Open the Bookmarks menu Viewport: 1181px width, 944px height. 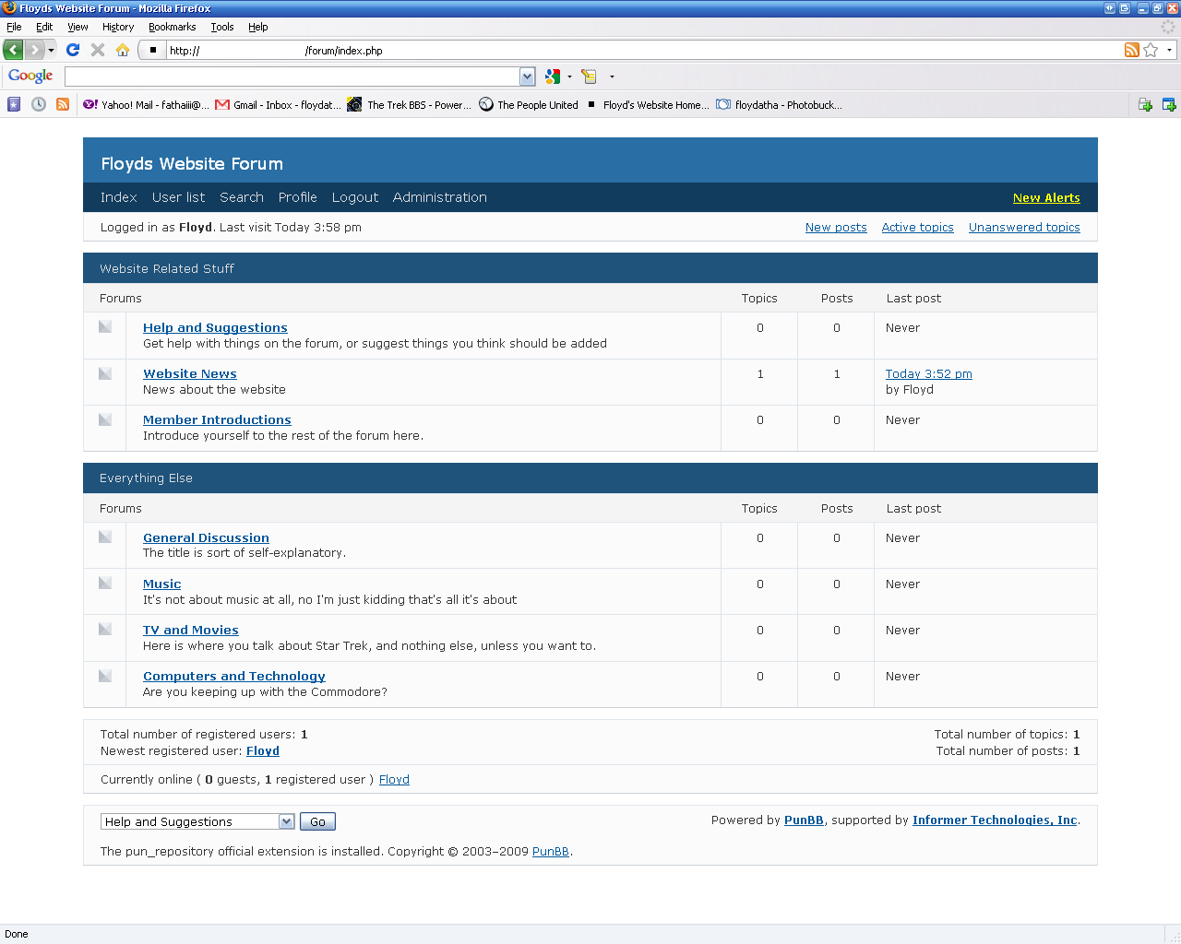[172, 27]
